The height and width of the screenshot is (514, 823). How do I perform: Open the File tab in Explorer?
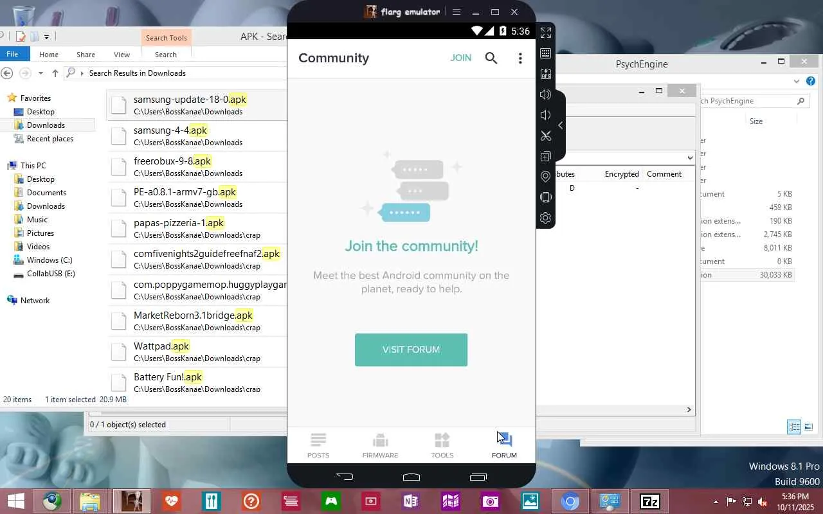(x=12, y=55)
